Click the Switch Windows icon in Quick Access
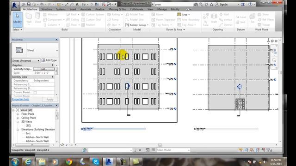Image resolution: width=296 pixels, height=166 pixels. click(109, 4)
